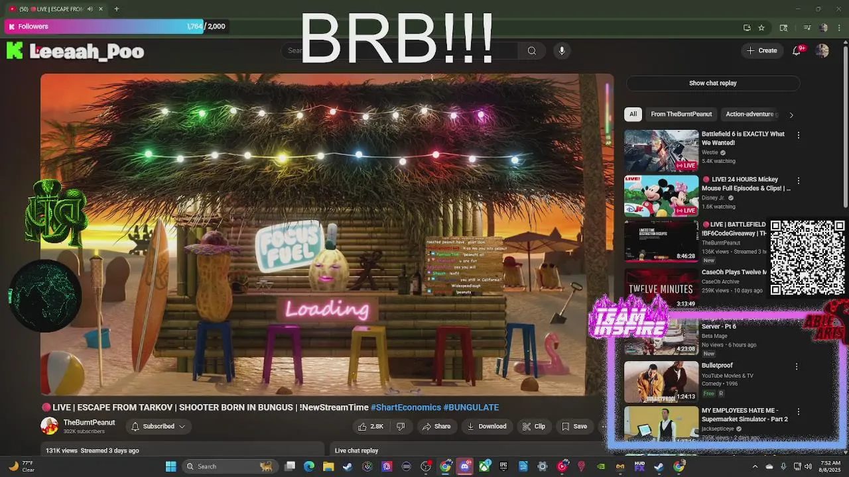
Task: Open the NVIDIA app on the taskbar
Action: [601, 466]
